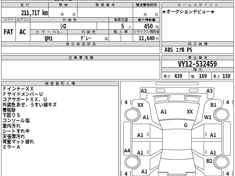The height and width of the screenshot is (176, 235).
Task: Click the A3 mark on the car diagram
Action: coord(209,91)
